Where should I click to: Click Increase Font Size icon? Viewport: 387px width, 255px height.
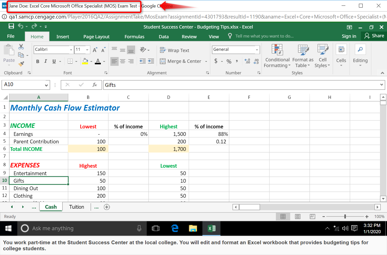[95, 50]
